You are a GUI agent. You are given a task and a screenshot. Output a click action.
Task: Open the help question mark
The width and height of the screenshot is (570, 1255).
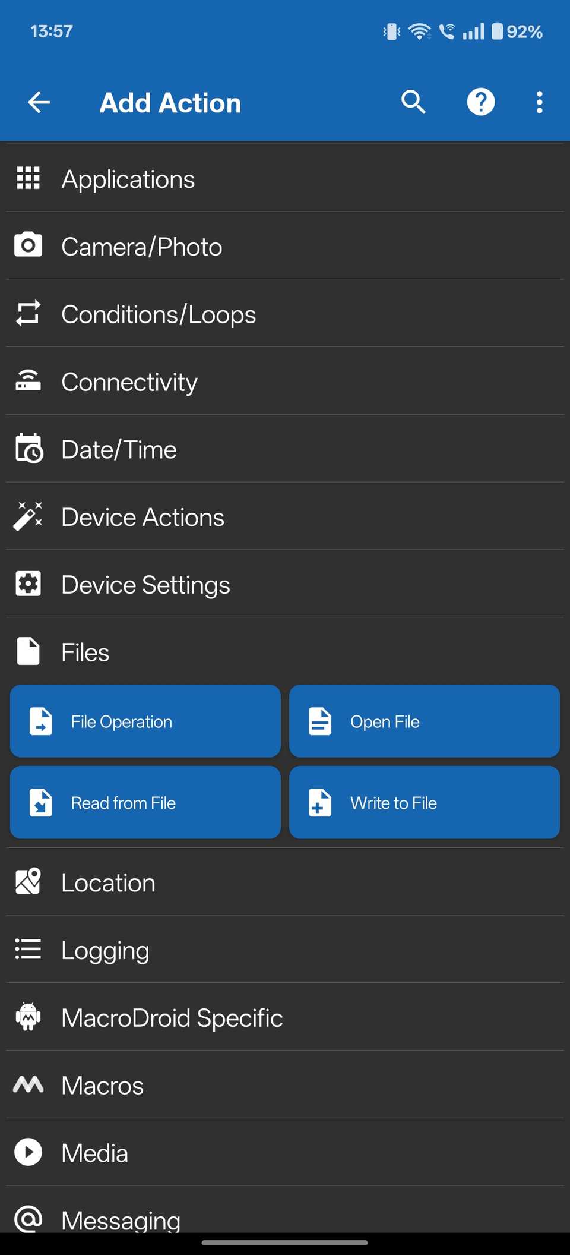[481, 102]
